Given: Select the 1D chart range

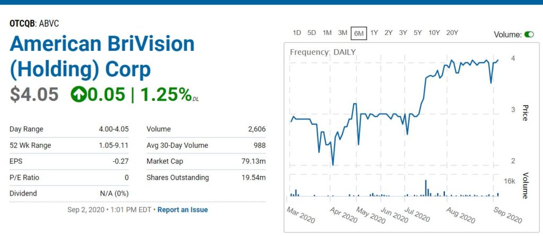Looking at the screenshot, I should (297, 33).
